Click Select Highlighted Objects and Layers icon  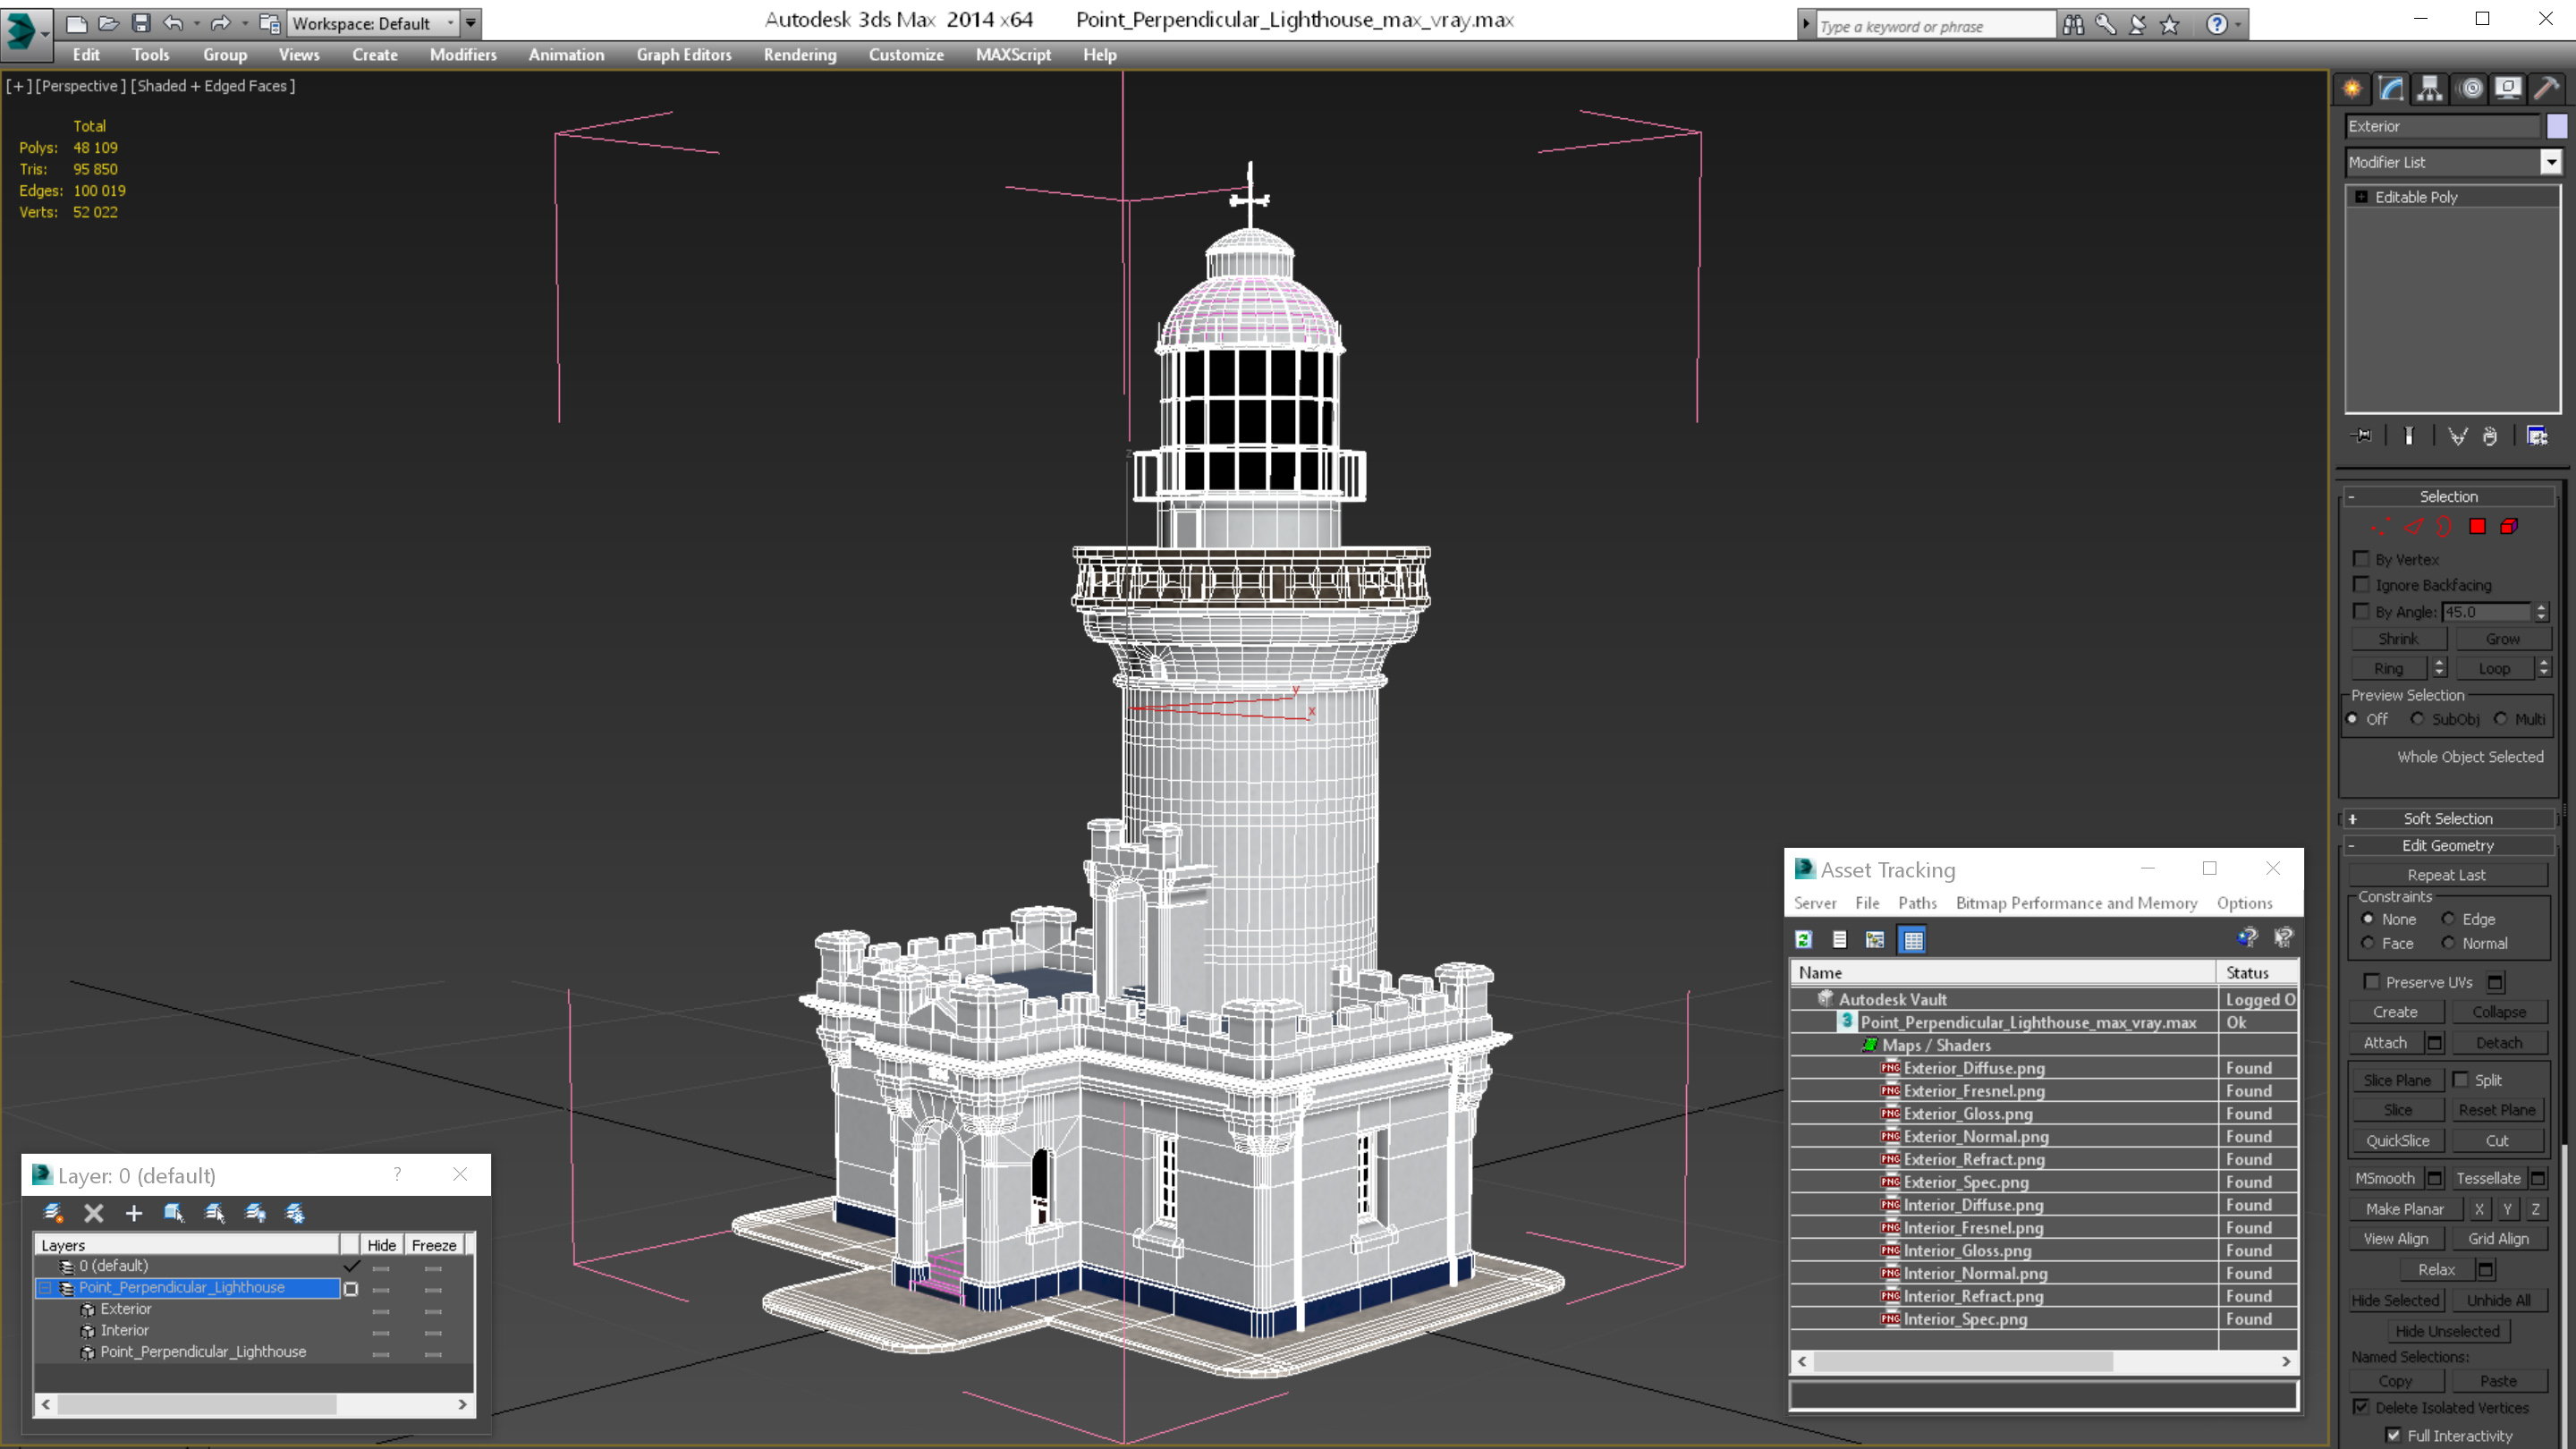(x=174, y=1213)
